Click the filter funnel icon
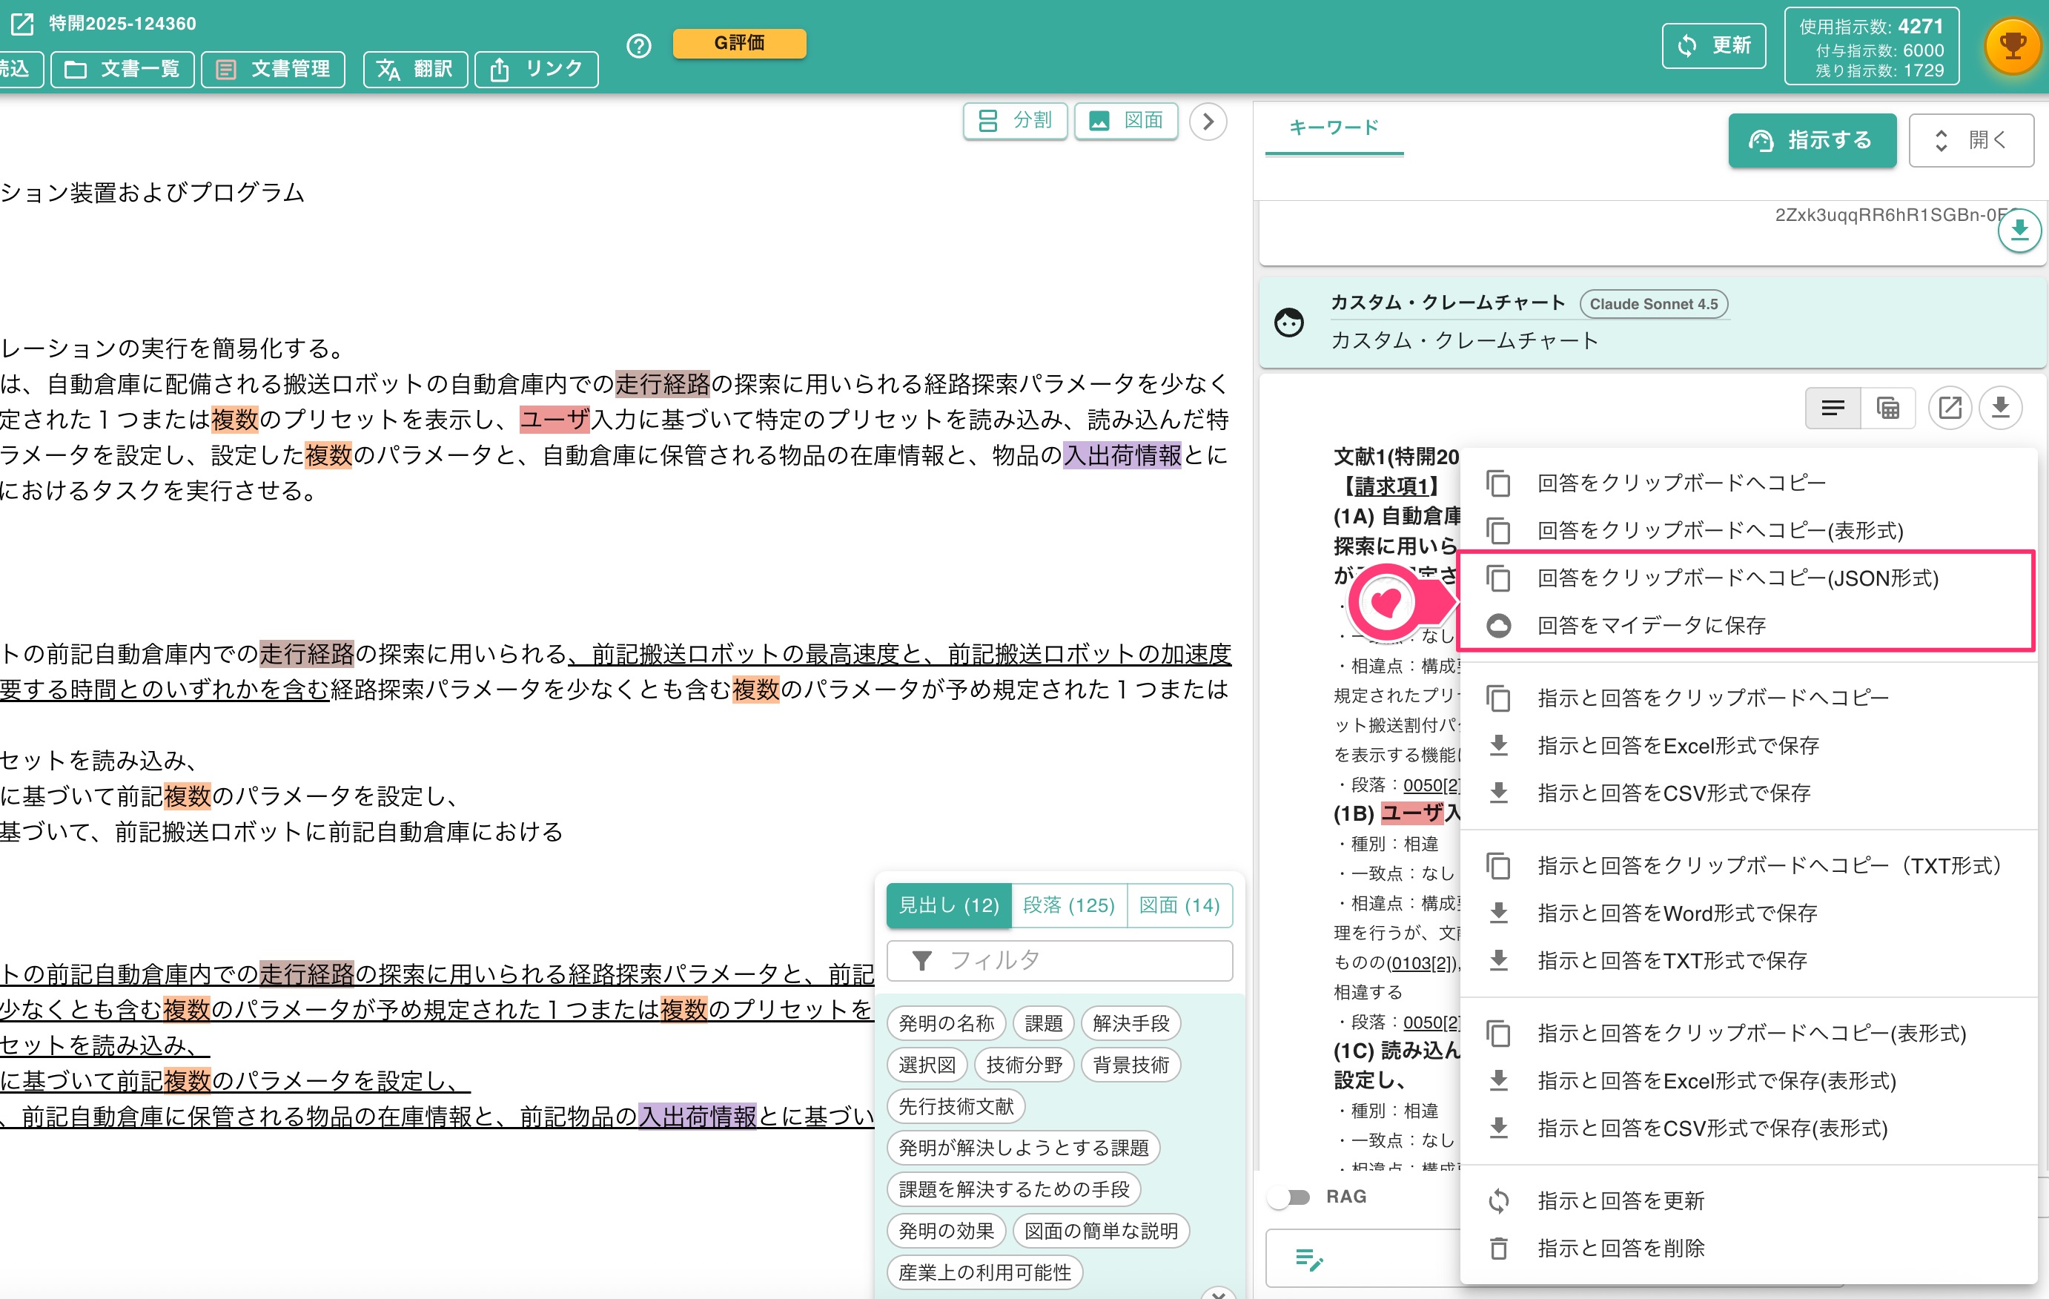The height and width of the screenshot is (1299, 2049). 921,961
